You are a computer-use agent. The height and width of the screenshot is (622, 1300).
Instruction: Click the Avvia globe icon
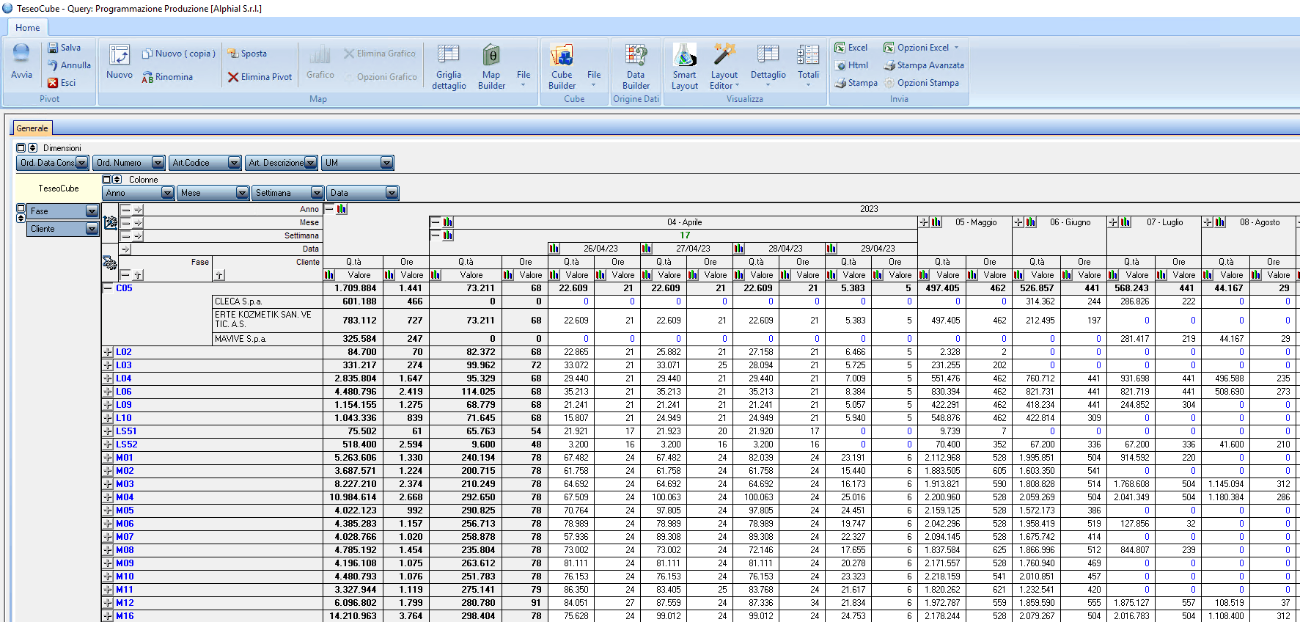[21, 54]
